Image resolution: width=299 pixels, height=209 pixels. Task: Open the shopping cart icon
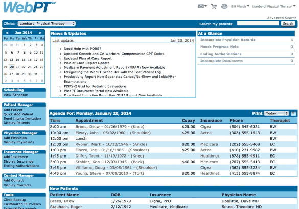pyautogui.click(x=214, y=6)
